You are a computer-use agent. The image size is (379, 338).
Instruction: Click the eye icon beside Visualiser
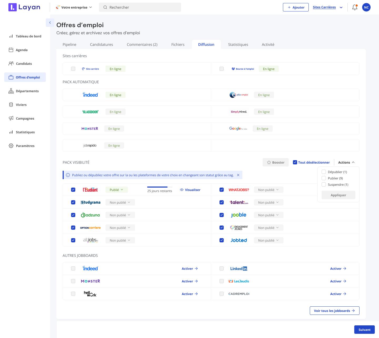click(x=182, y=190)
